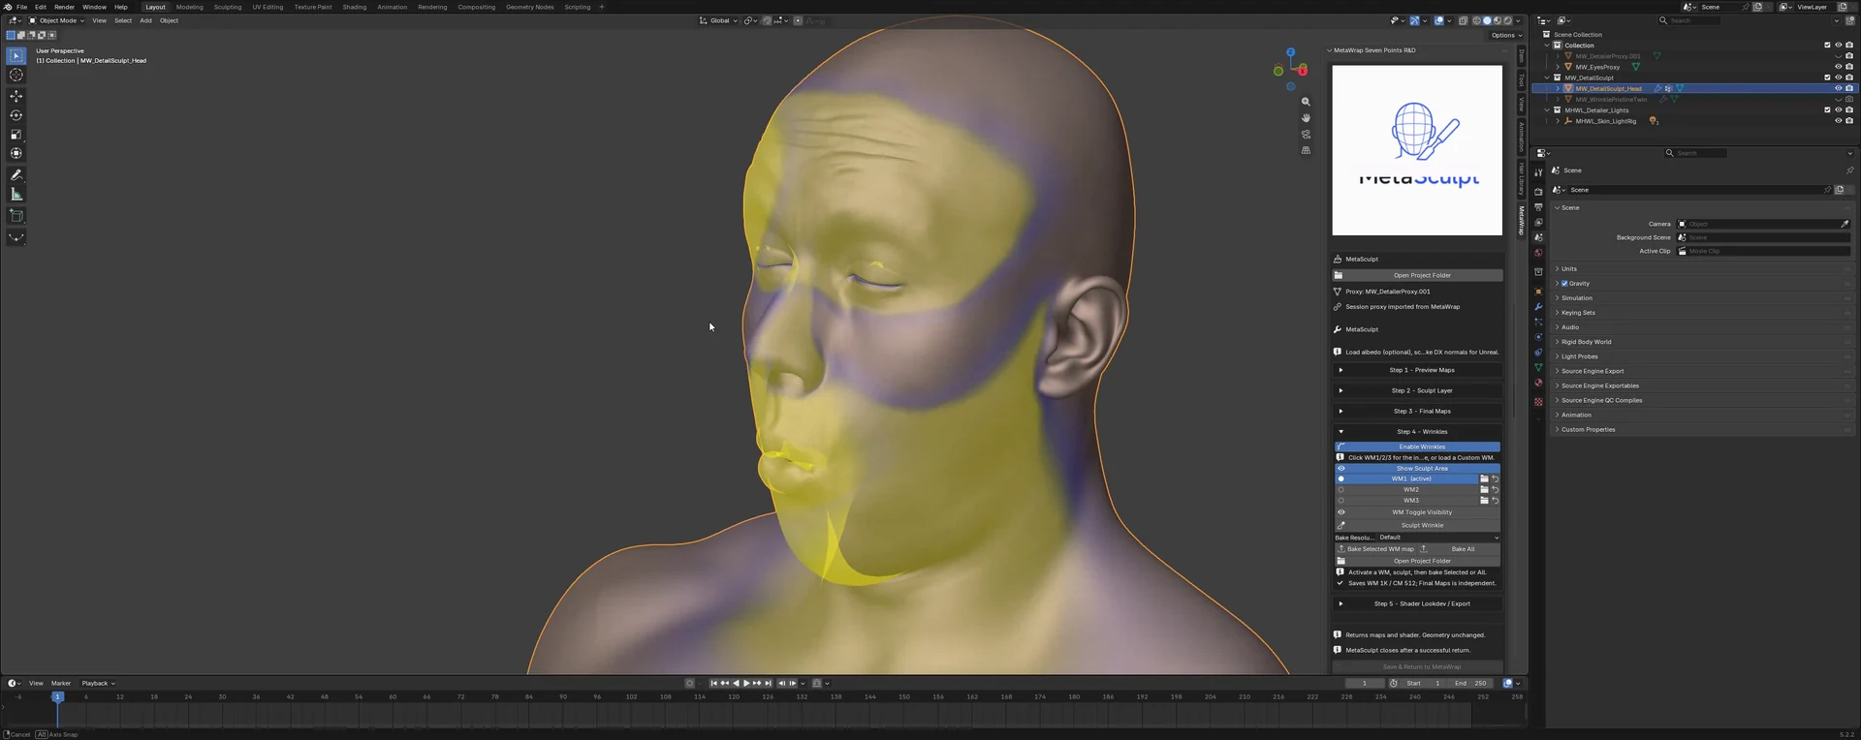Click the Bake All button
Viewport: 1861px width, 740px height.
pyautogui.click(x=1459, y=549)
